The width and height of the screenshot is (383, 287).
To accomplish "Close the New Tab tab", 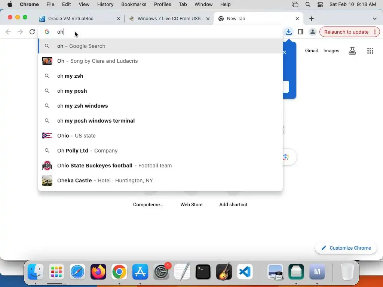I will point(297,19).
